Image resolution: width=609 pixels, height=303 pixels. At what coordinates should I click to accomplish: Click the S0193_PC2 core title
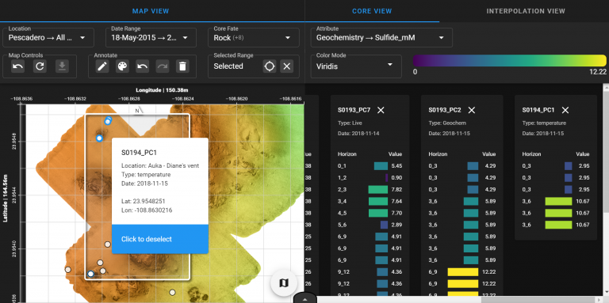445,110
